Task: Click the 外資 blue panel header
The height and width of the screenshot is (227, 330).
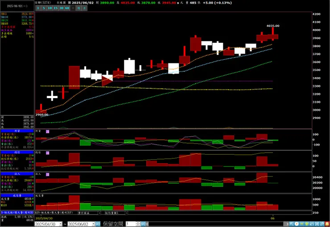Action: pyautogui.click(x=17, y=131)
